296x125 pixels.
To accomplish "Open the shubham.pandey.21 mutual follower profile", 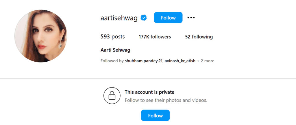I will coord(144,61).
